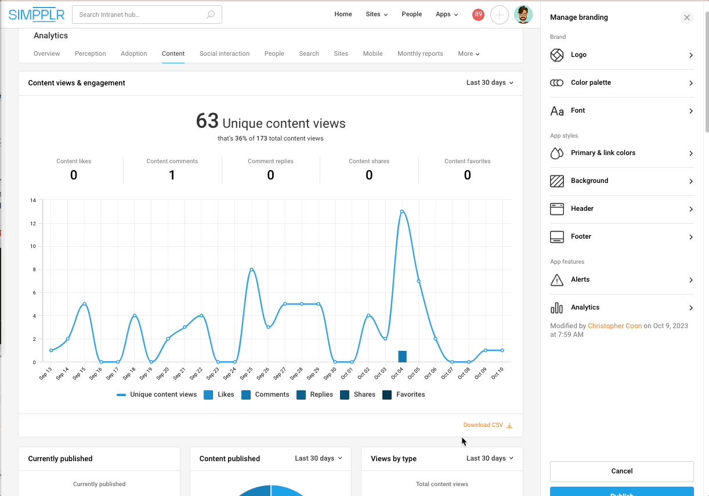The width and height of the screenshot is (709, 496).
Task: Open Content views Last 30 days dropdown
Action: pos(490,82)
